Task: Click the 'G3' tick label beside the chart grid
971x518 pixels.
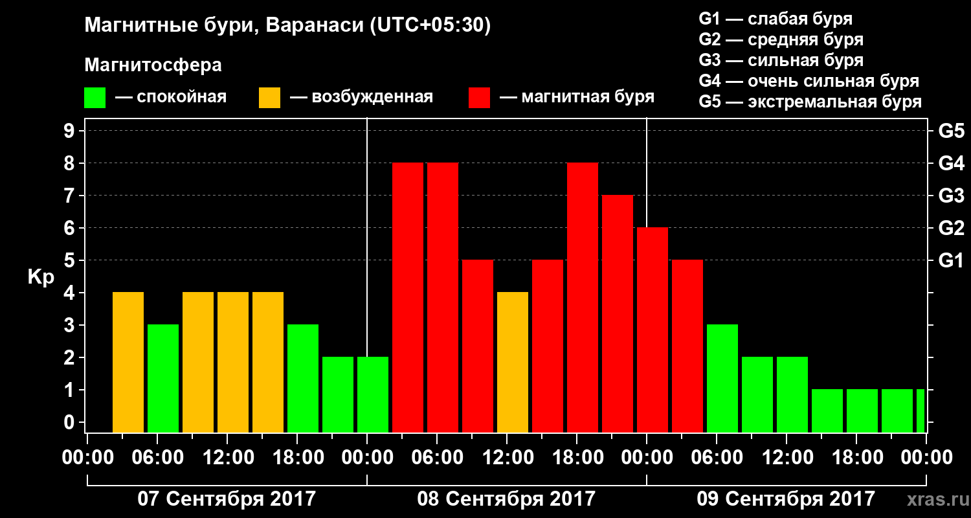Action: tap(951, 196)
